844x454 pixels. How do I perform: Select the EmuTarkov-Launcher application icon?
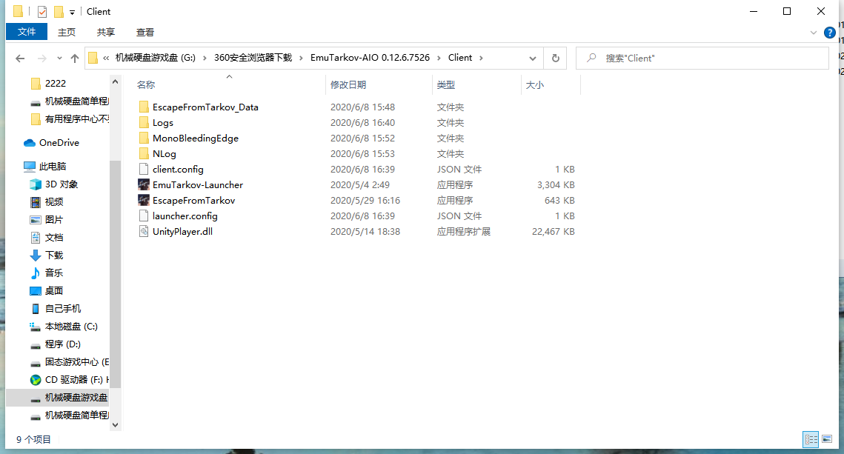[144, 184]
